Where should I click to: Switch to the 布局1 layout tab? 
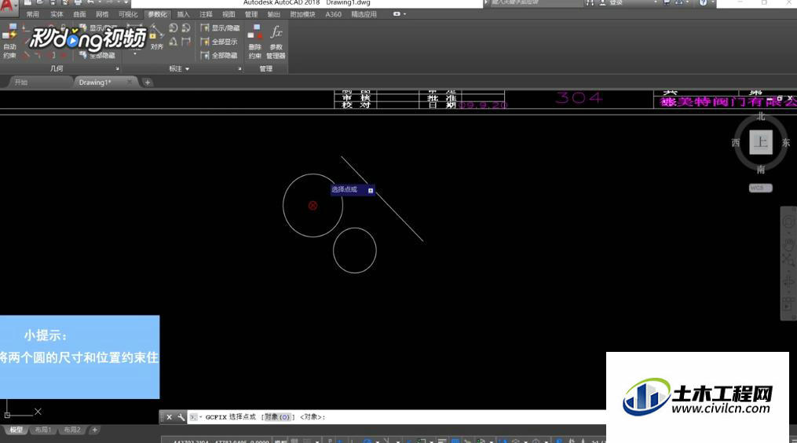coord(42,430)
